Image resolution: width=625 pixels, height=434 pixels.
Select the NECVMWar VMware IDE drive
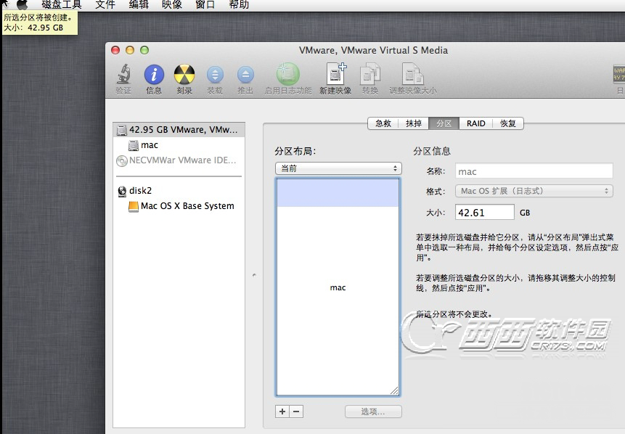[x=179, y=160]
